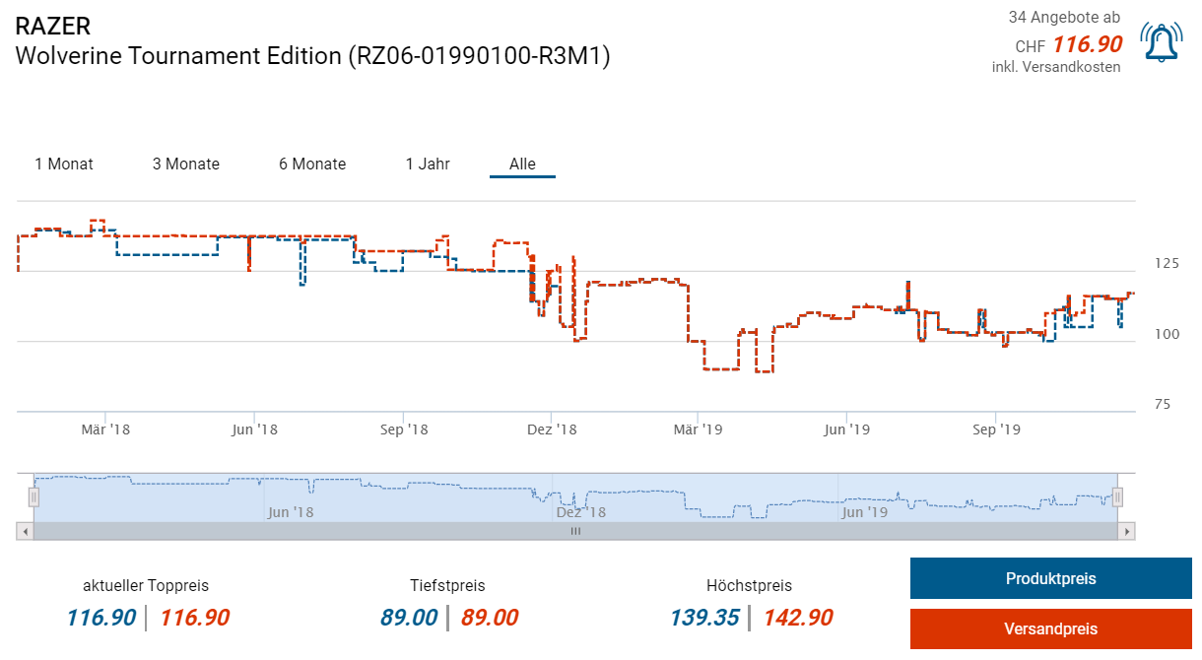Click Dez '18 label in navigator
The height and width of the screenshot is (660, 1202).
[x=580, y=512]
